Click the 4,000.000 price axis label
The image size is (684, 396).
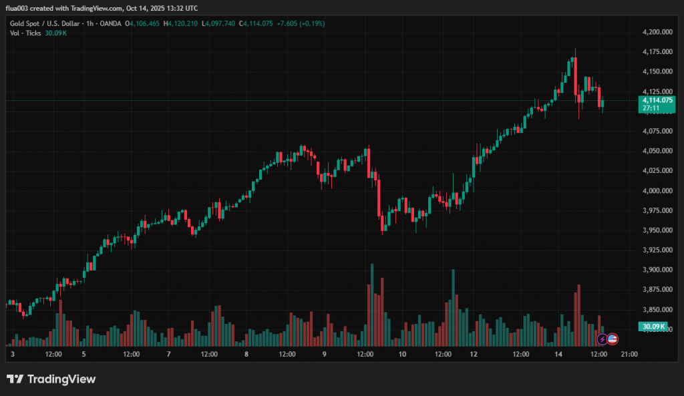[x=655, y=190]
